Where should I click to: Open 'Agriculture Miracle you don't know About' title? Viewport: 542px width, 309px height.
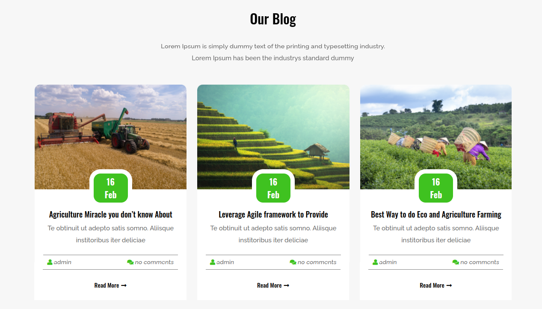(111, 215)
